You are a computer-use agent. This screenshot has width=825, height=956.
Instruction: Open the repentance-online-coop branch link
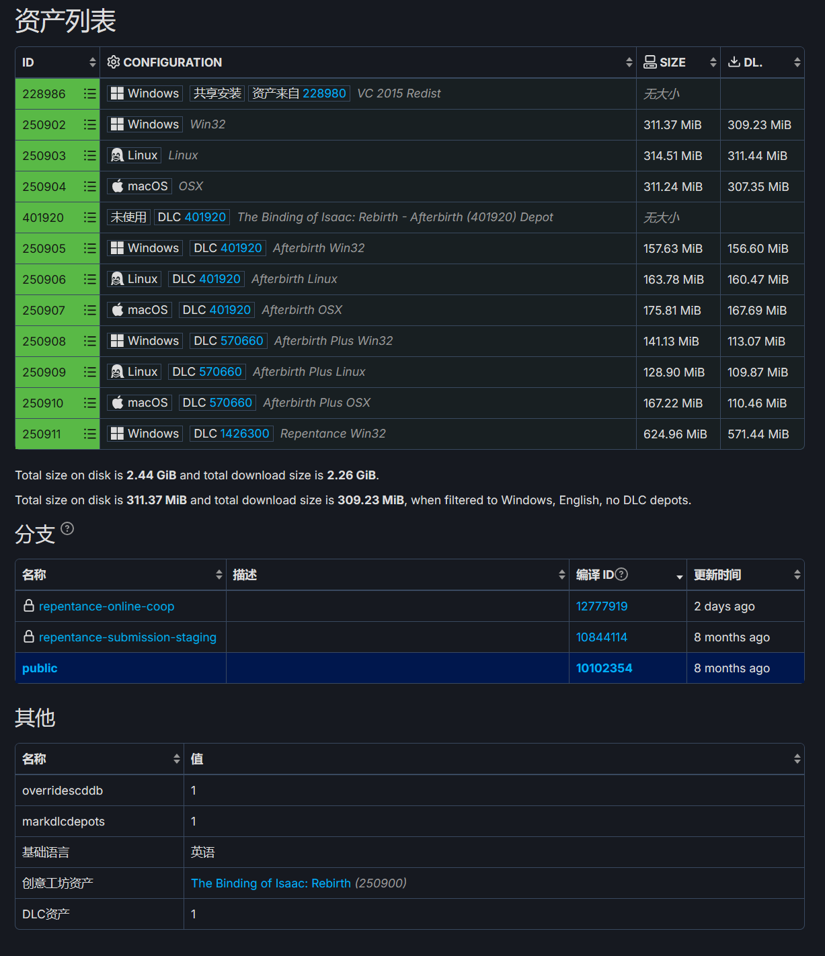pos(106,606)
